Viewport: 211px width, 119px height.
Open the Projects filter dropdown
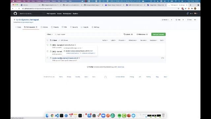click(x=122, y=40)
